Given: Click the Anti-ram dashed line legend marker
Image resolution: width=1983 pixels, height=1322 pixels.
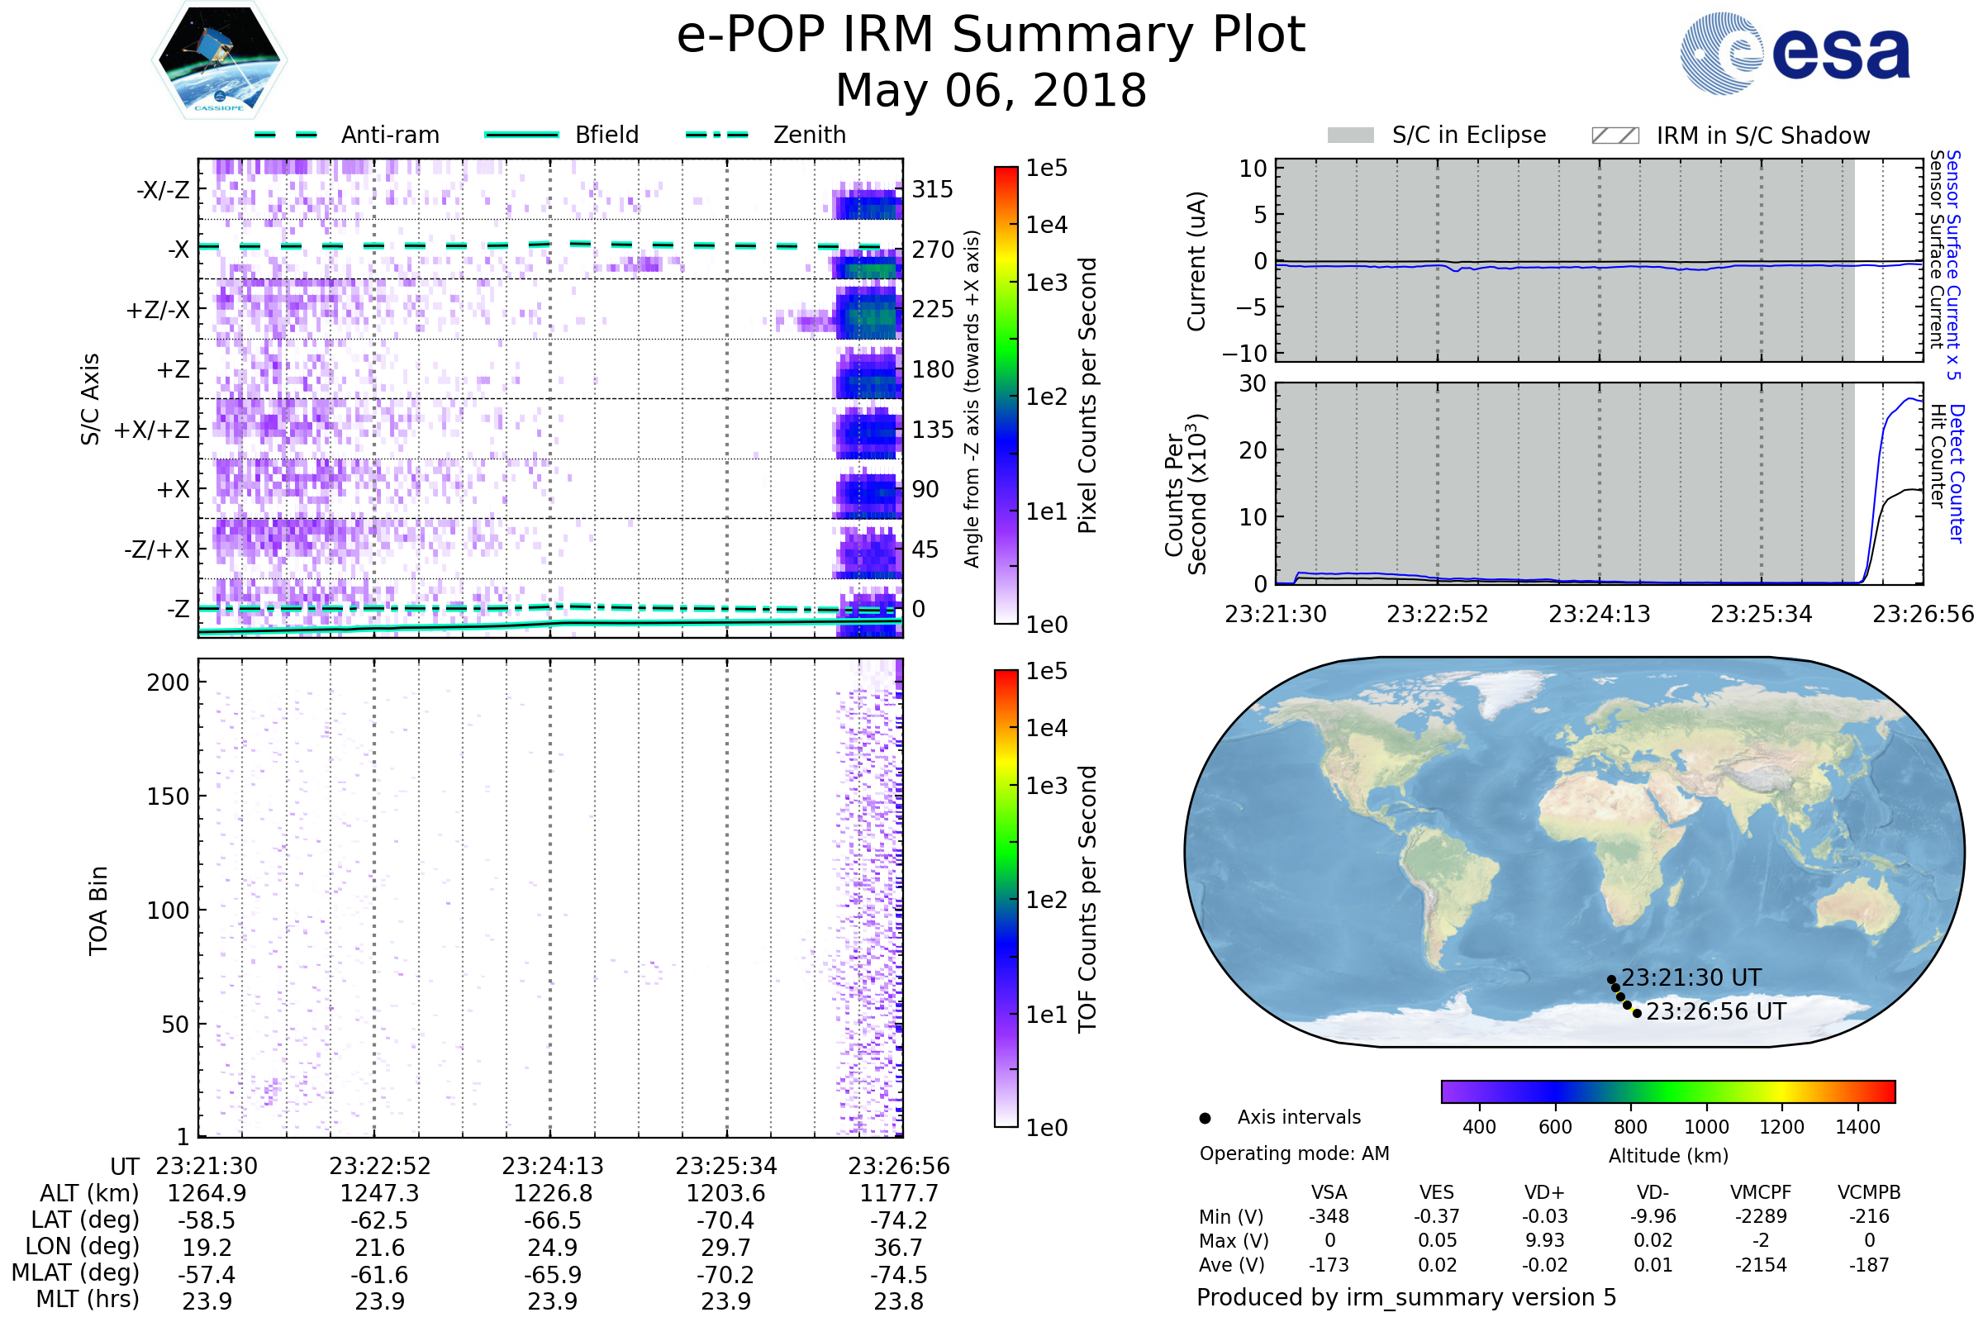Looking at the screenshot, I should [286, 135].
